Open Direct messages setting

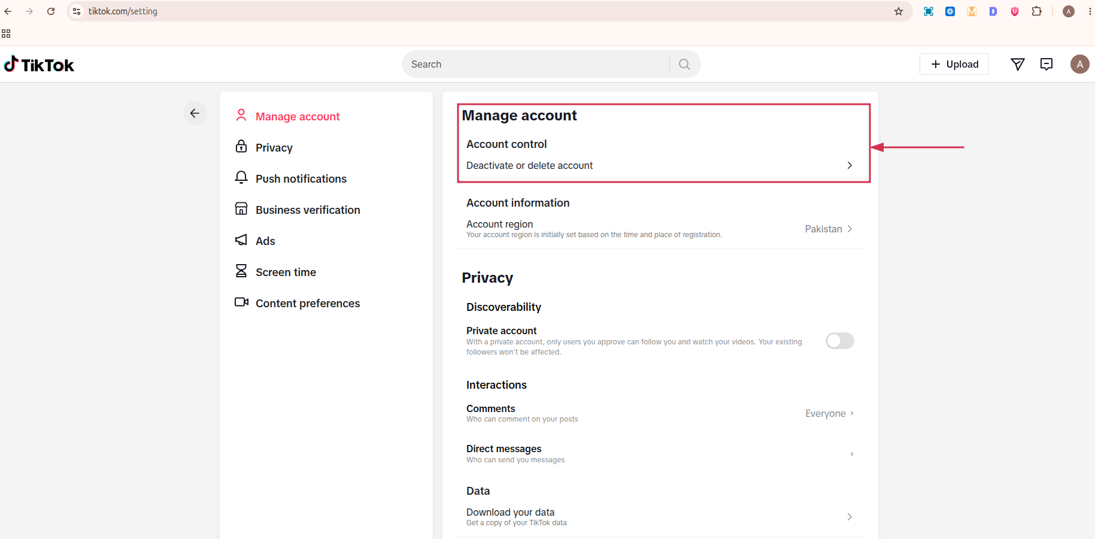pyautogui.click(x=660, y=454)
